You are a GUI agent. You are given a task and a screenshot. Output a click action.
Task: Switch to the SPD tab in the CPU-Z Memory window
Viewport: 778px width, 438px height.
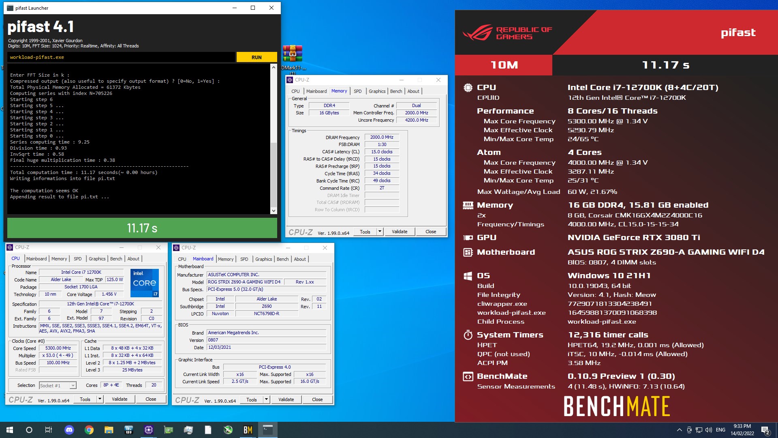357,91
